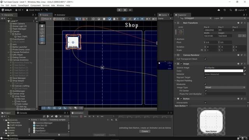This screenshot has height=140, width=249.
Task: Disable the Button component checkbox
Action: pos(181,98)
